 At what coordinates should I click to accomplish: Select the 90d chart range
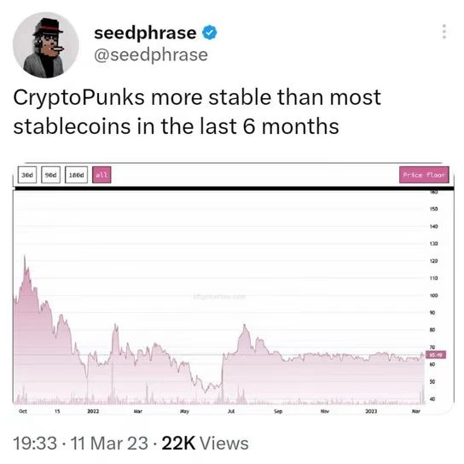51,175
